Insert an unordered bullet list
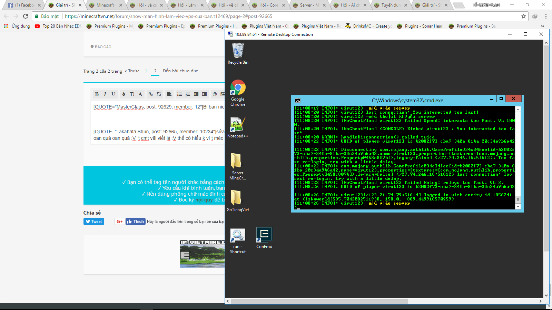The image size is (552, 310). tap(179, 94)
